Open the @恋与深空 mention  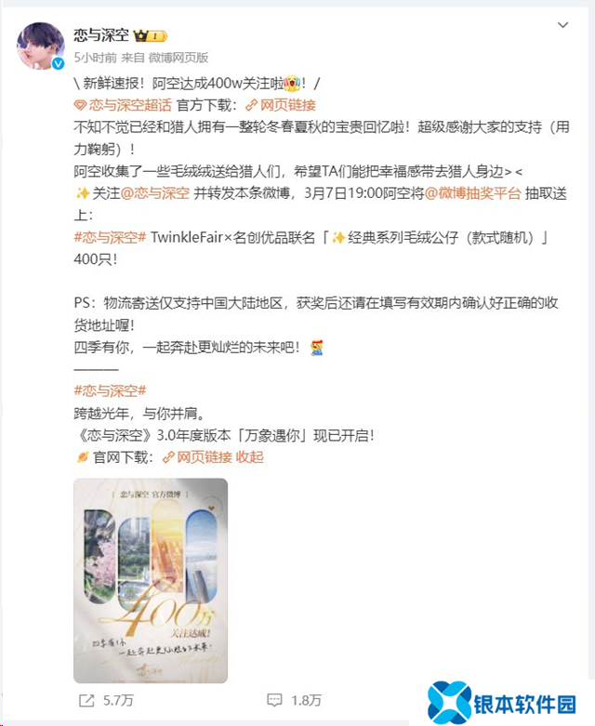tap(154, 193)
